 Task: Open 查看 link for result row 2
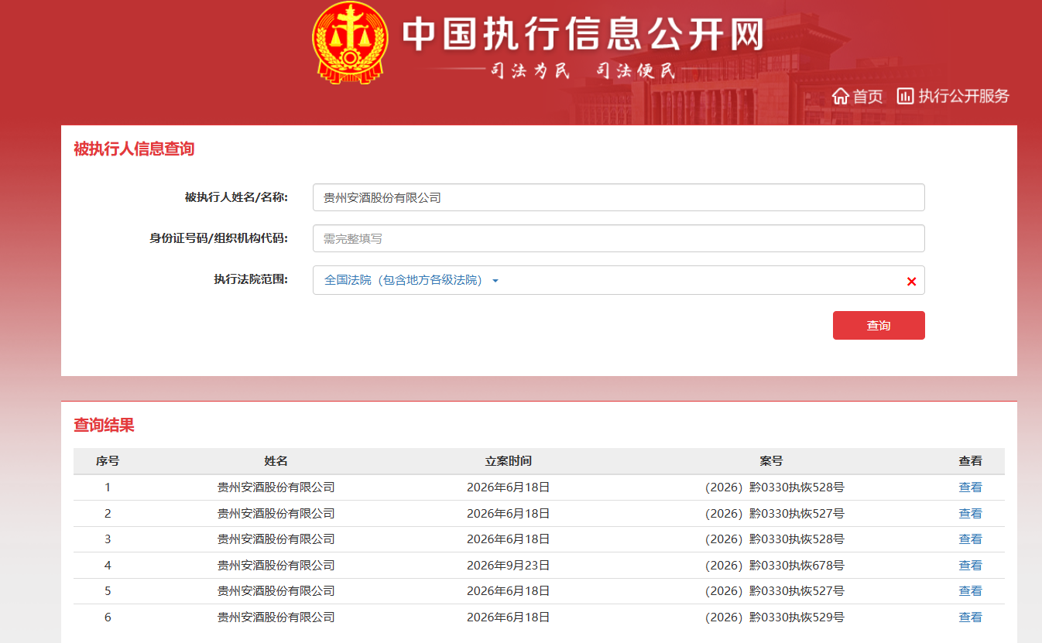970,513
